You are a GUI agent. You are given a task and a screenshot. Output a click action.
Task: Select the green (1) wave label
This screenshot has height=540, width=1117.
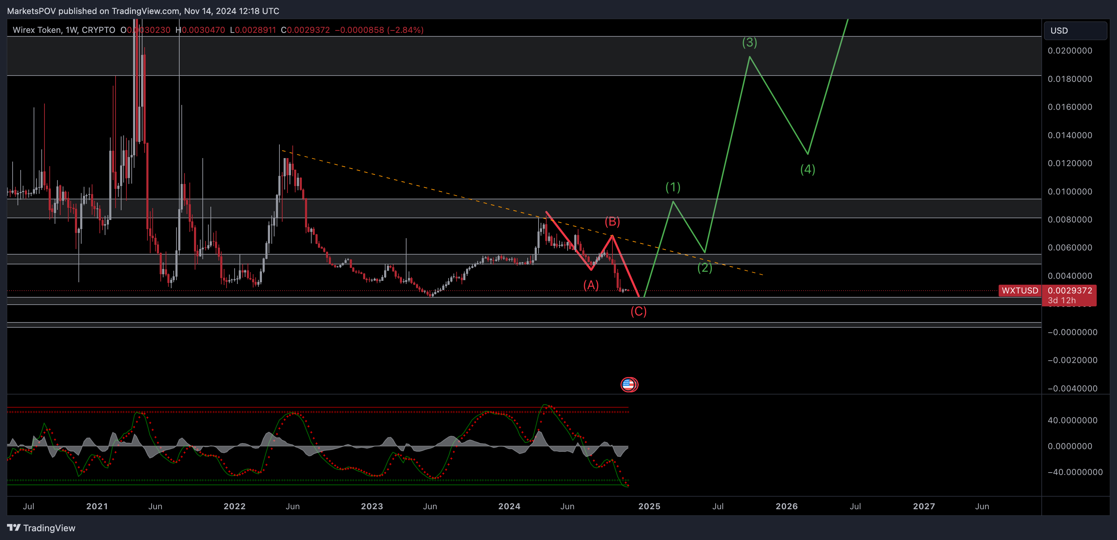pos(673,187)
